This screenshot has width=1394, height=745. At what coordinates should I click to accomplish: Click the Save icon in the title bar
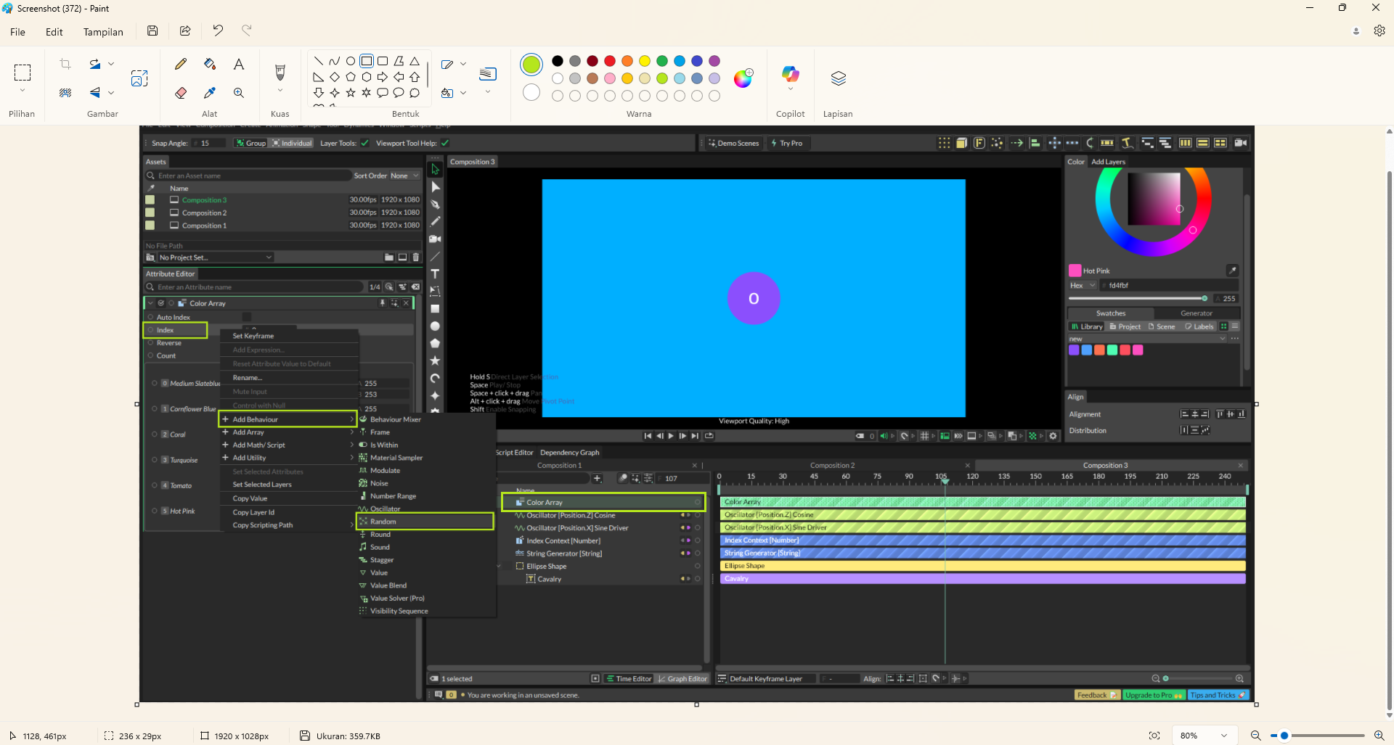click(x=152, y=30)
